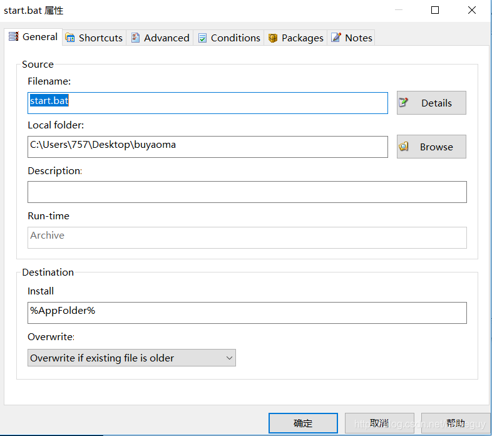This screenshot has width=492, height=436.
Task: Click the Run-time Archive field
Action: [x=247, y=238]
